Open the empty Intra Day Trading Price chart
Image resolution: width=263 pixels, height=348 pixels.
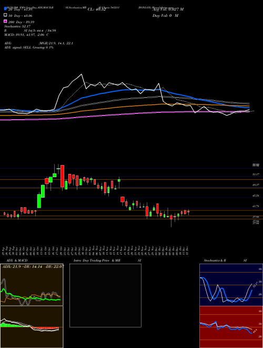click(x=105, y=295)
